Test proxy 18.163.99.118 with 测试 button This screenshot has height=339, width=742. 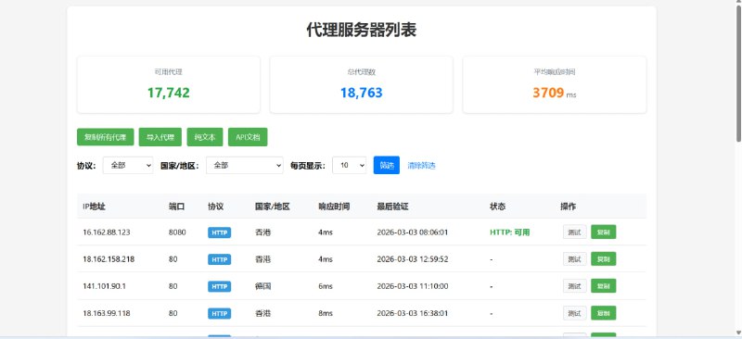574,313
